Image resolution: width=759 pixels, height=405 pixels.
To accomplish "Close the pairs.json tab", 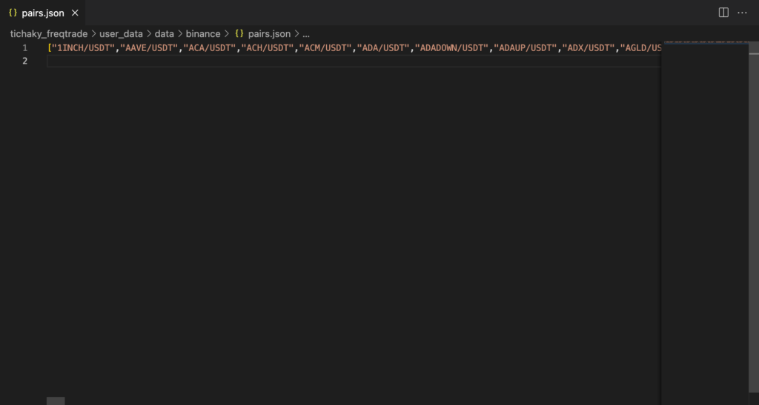I will (x=75, y=13).
